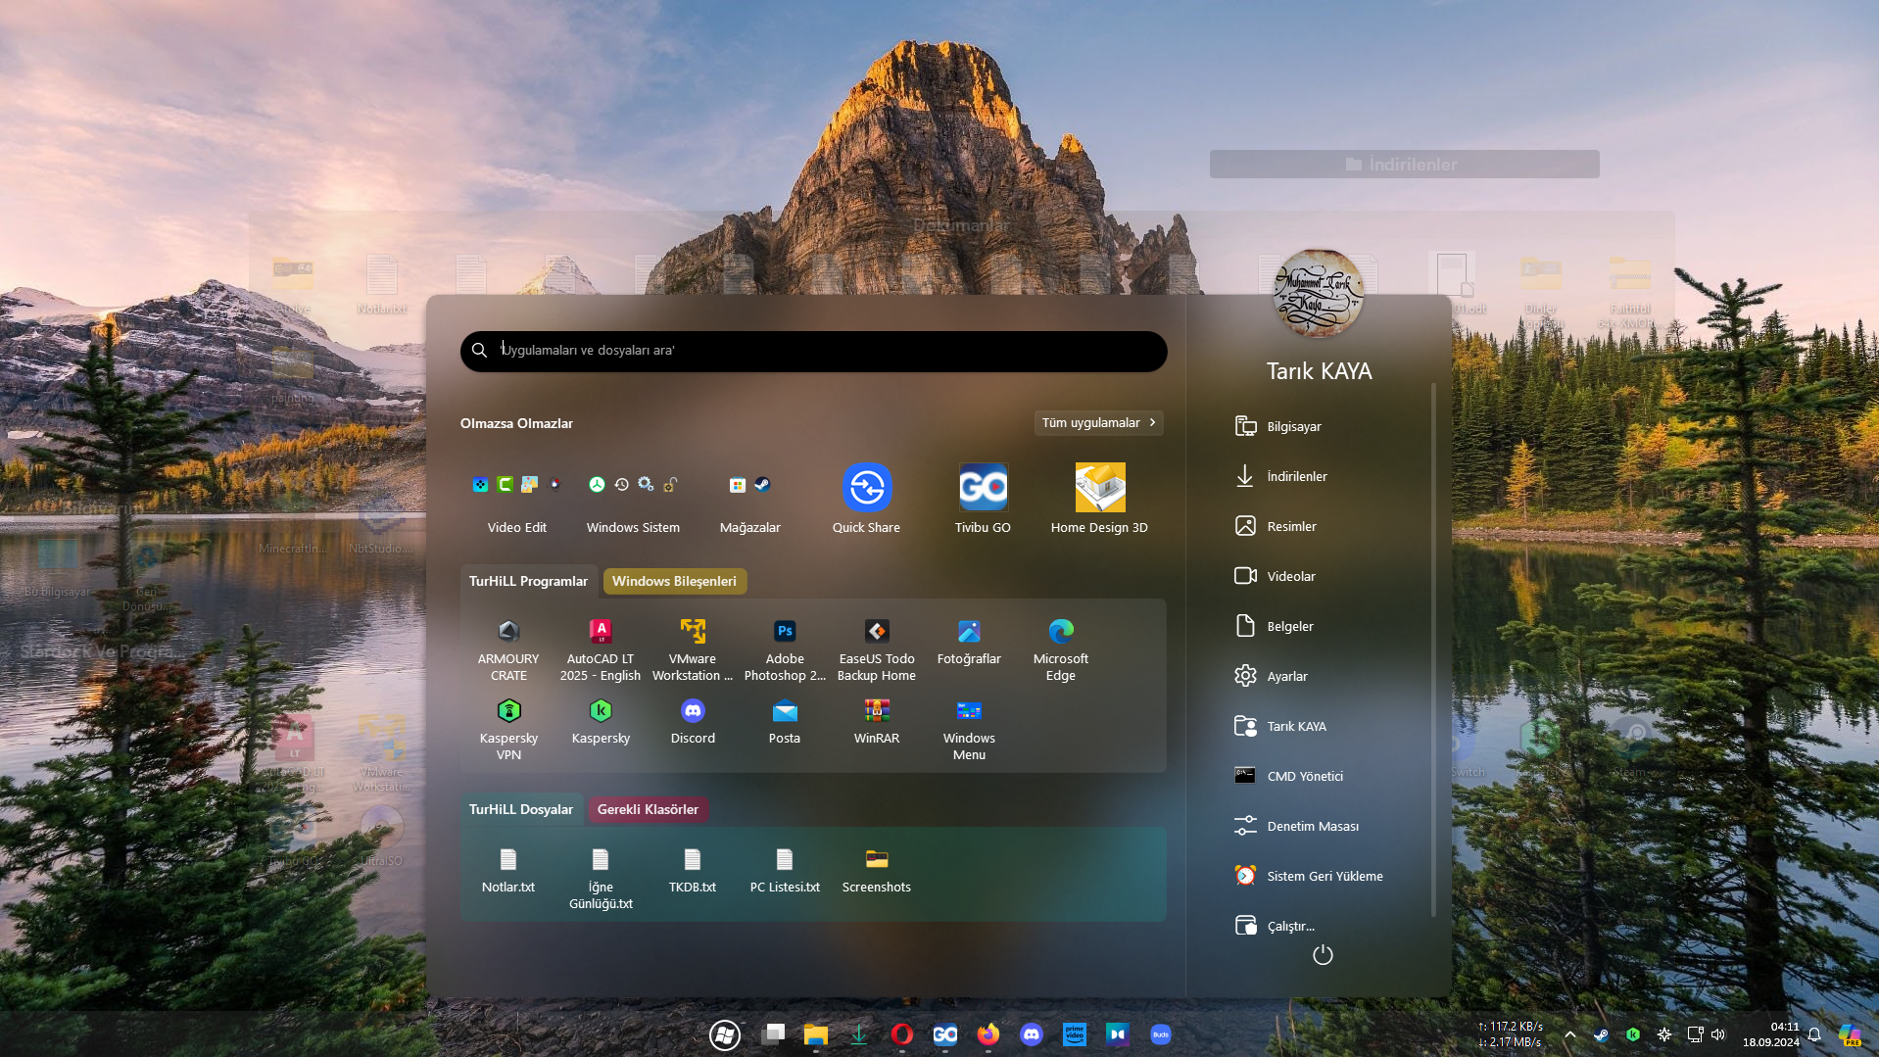Launch Opera from the taskbar
The width and height of the screenshot is (1879, 1057).
(902, 1034)
